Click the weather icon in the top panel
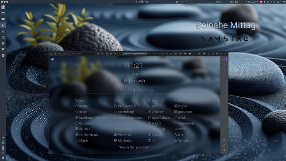Viewport: 286px width, 161px height. pos(141,2)
